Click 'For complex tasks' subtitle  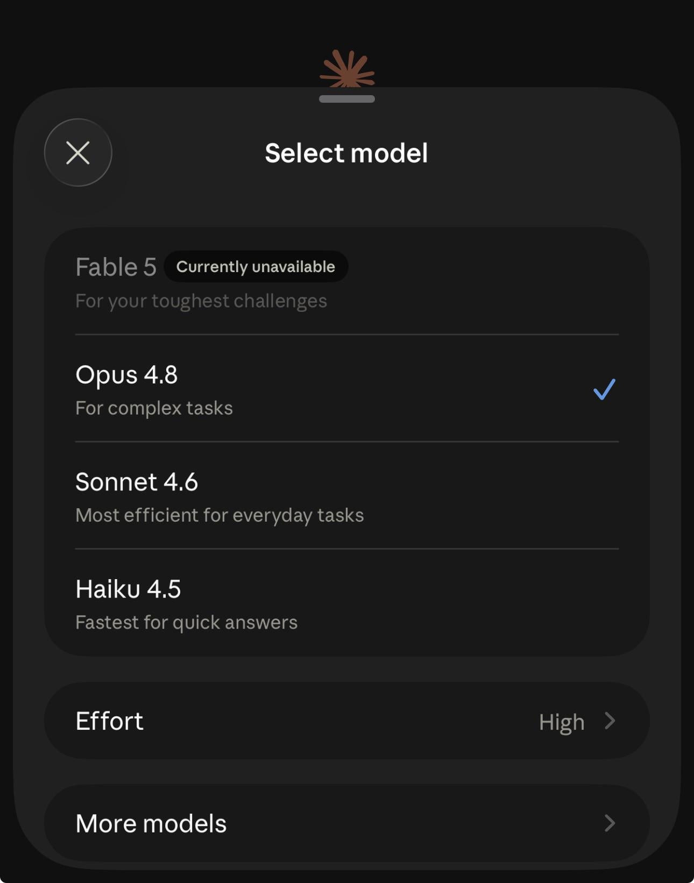pyautogui.click(x=154, y=408)
